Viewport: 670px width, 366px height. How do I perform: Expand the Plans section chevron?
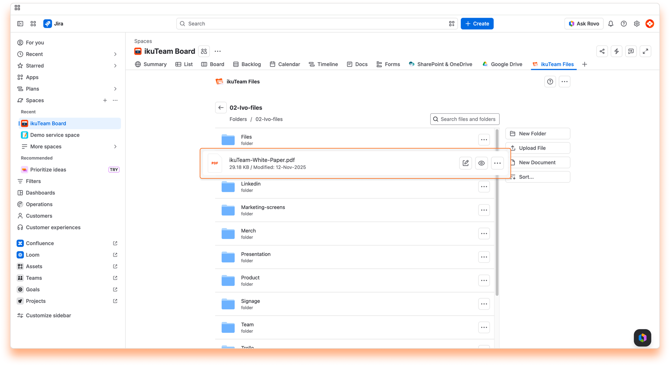(115, 89)
